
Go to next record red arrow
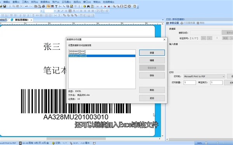(105, 6)
